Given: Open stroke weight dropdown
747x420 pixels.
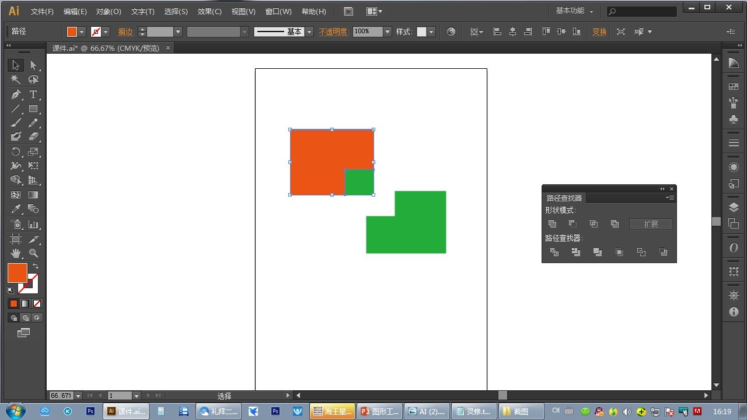Looking at the screenshot, I should [178, 32].
